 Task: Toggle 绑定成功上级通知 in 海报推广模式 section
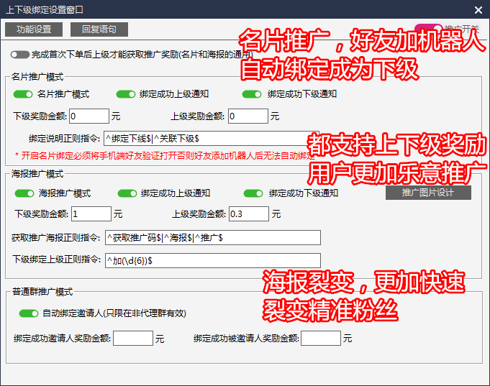tap(127, 193)
